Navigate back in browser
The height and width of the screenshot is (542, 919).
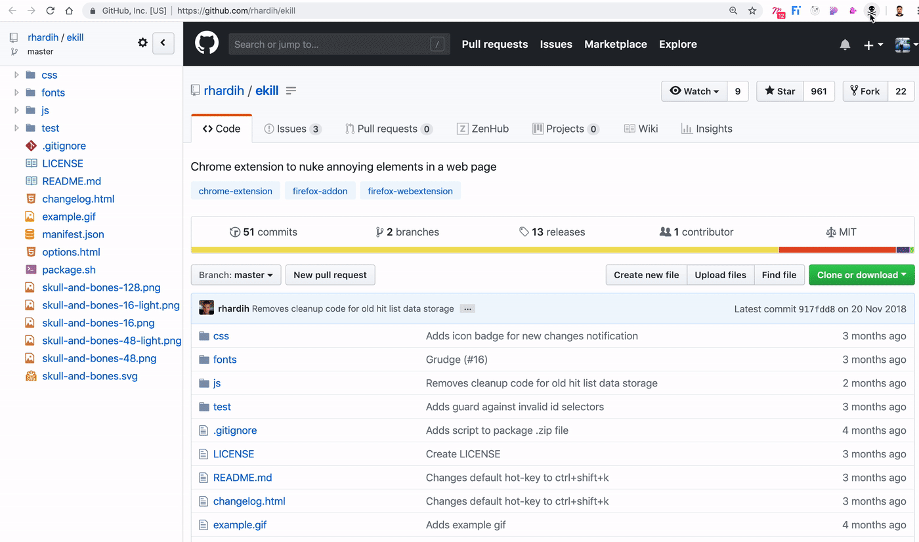[x=12, y=10]
